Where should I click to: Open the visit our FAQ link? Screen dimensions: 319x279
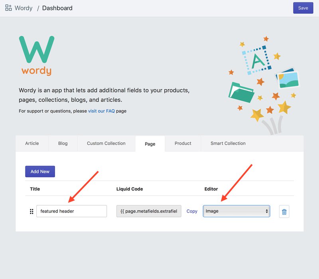101,111
